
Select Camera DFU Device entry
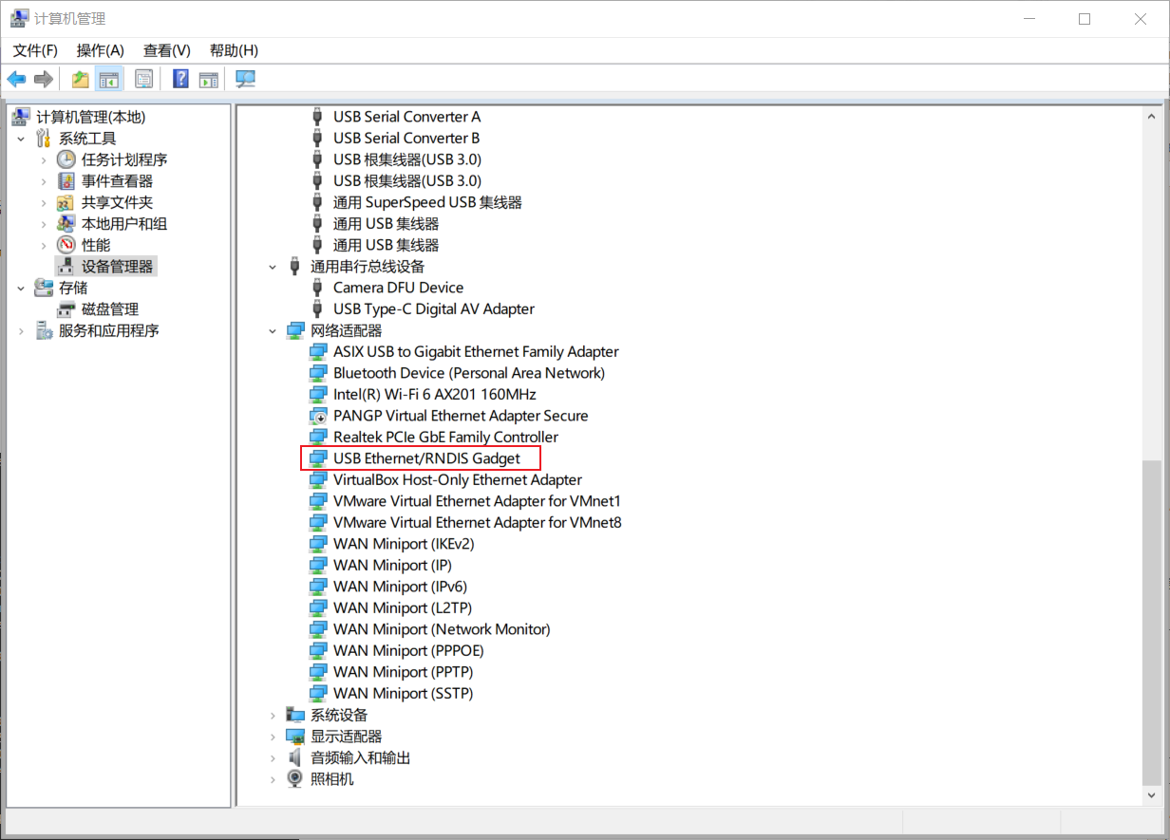pos(398,288)
